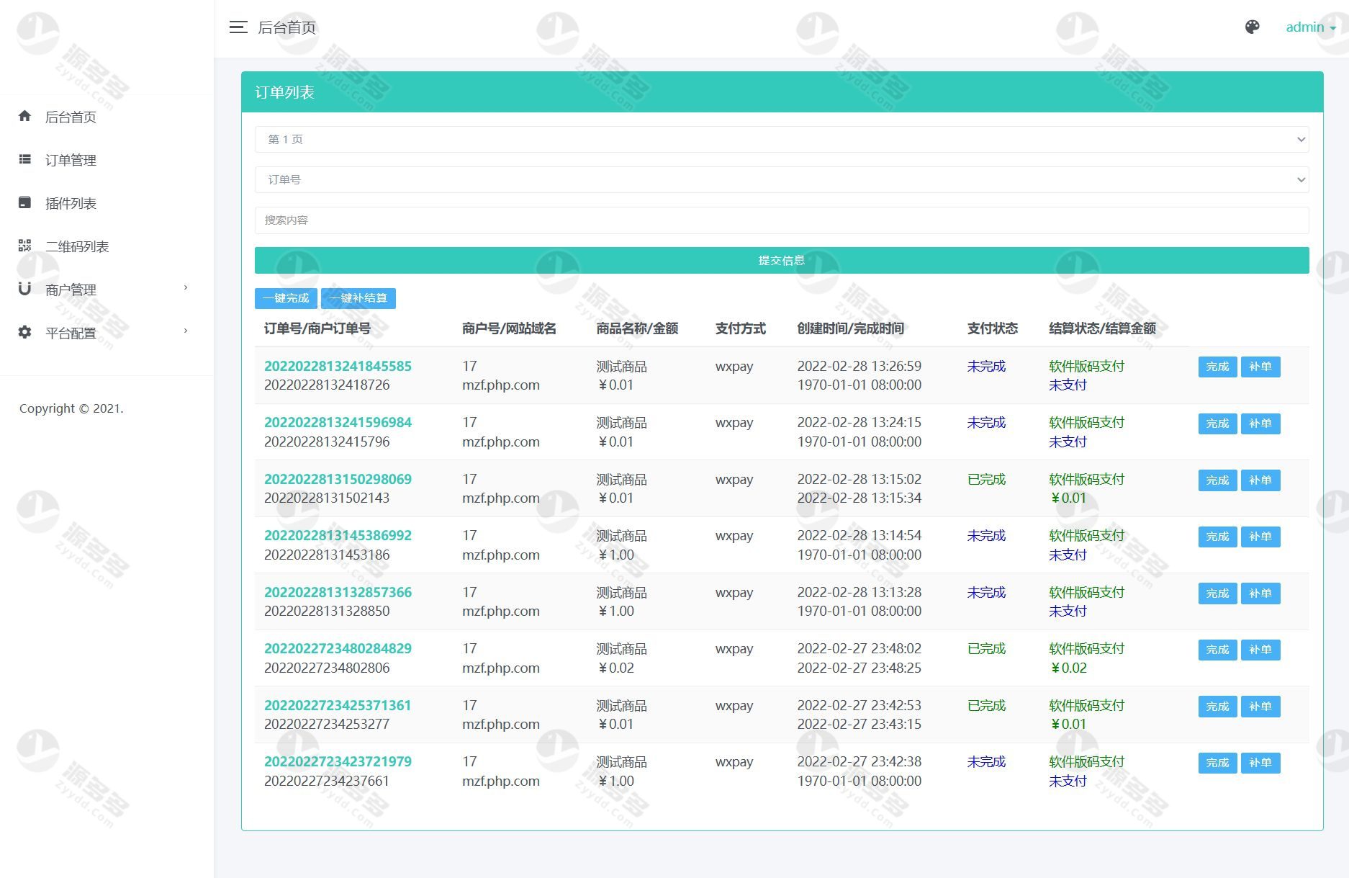Click 补单 for order 2022022813241845585
The width and height of the screenshot is (1349, 878).
[x=1260, y=367]
